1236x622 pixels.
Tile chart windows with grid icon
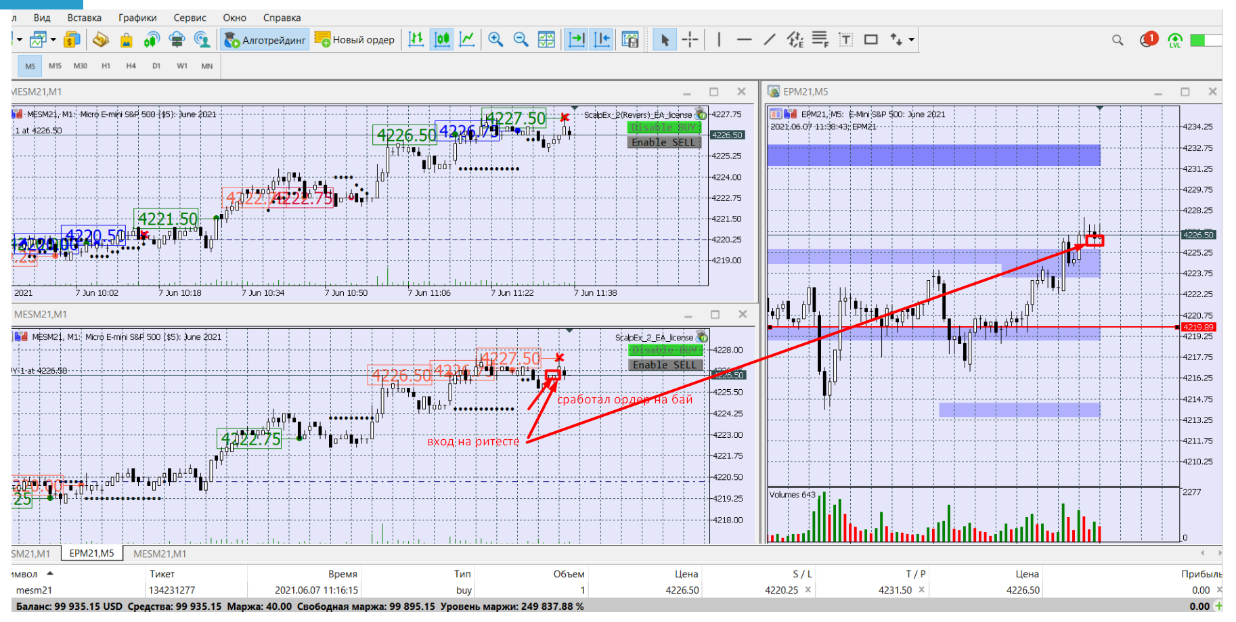[x=546, y=40]
